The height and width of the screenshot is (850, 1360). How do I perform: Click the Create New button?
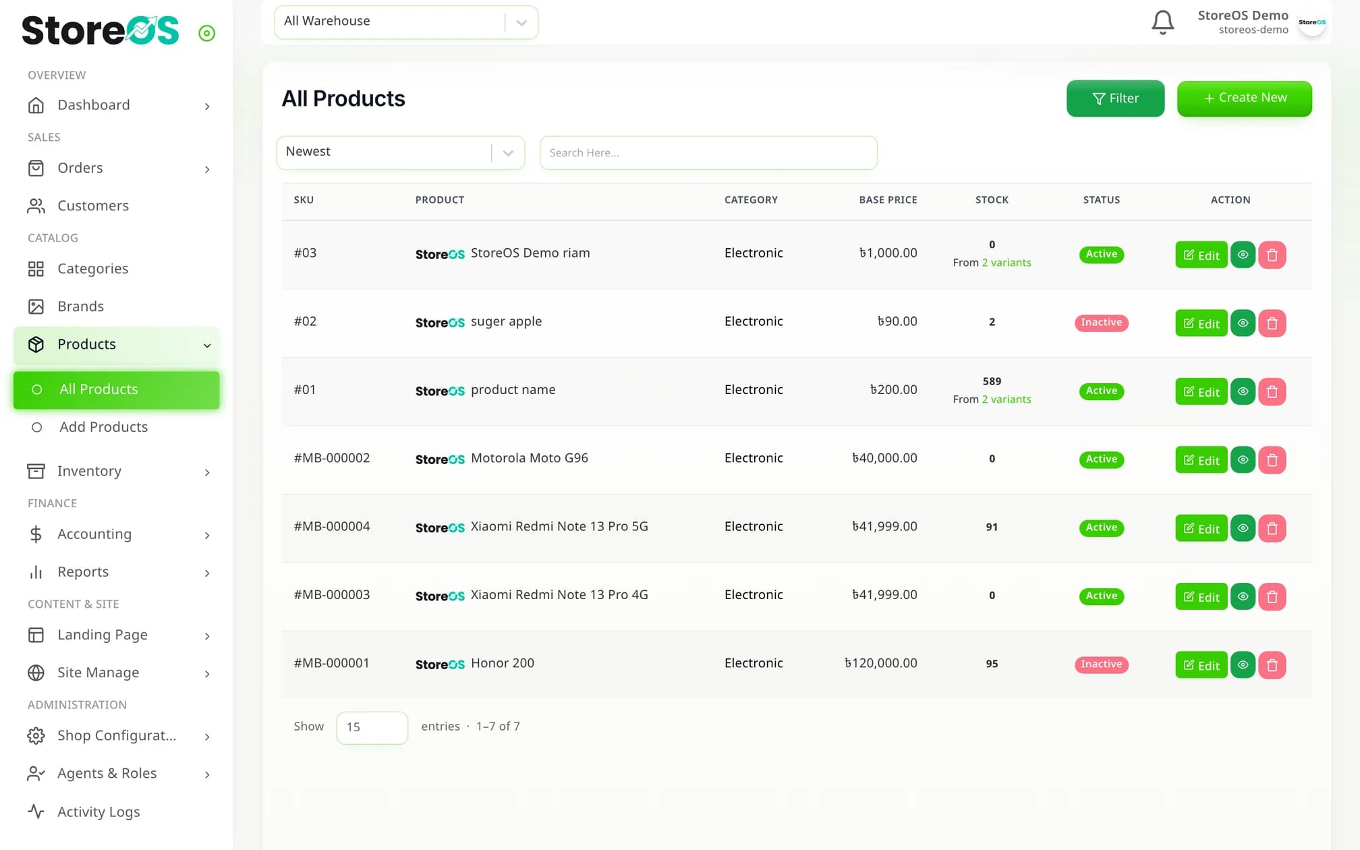click(x=1245, y=98)
